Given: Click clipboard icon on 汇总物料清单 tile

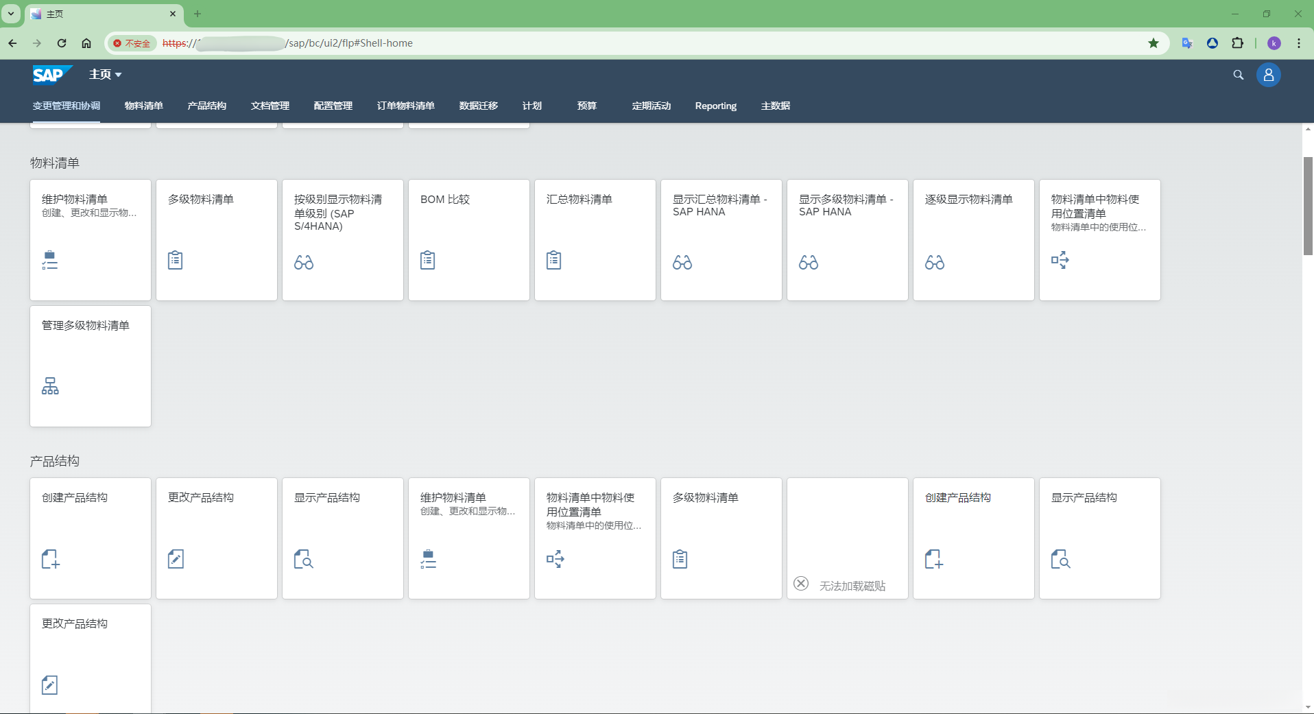Looking at the screenshot, I should pyautogui.click(x=554, y=260).
